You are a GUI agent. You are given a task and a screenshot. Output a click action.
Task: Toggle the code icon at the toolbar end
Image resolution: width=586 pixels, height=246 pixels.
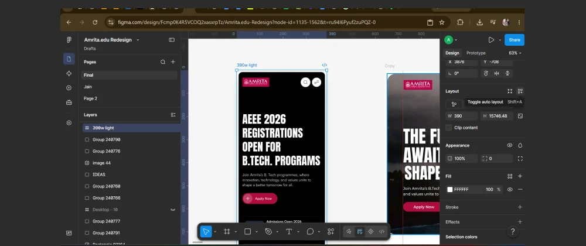pyautogui.click(x=381, y=231)
